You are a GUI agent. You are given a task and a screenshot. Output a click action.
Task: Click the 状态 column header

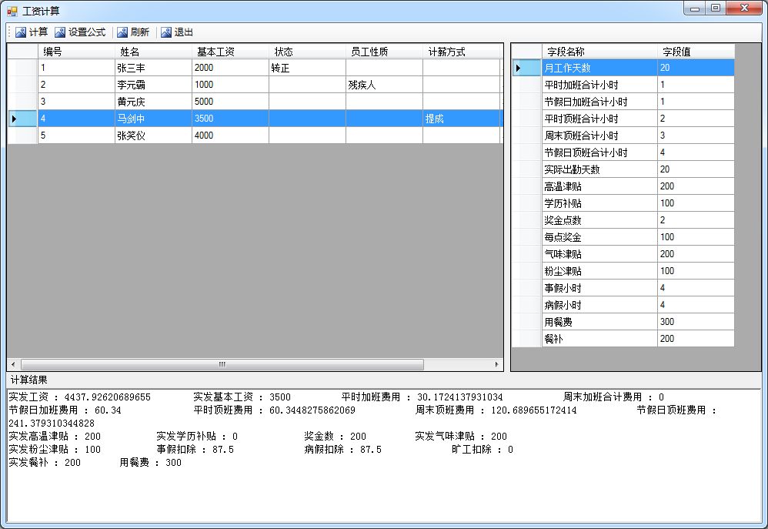(x=307, y=52)
